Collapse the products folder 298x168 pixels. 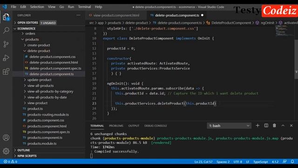[x=32, y=39]
